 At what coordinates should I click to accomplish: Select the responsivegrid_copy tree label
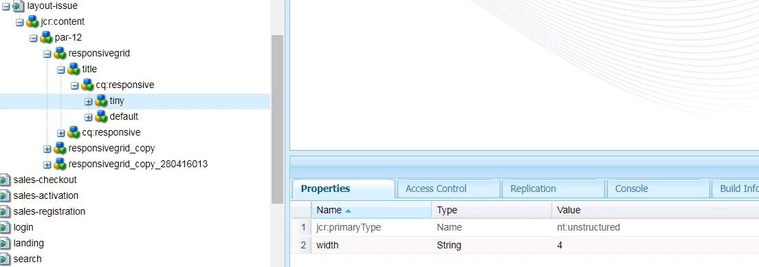point(112,148)
